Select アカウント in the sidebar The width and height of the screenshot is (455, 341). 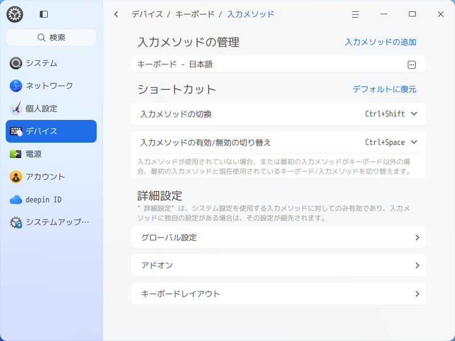pyautogui.click(x=51, y=177)
